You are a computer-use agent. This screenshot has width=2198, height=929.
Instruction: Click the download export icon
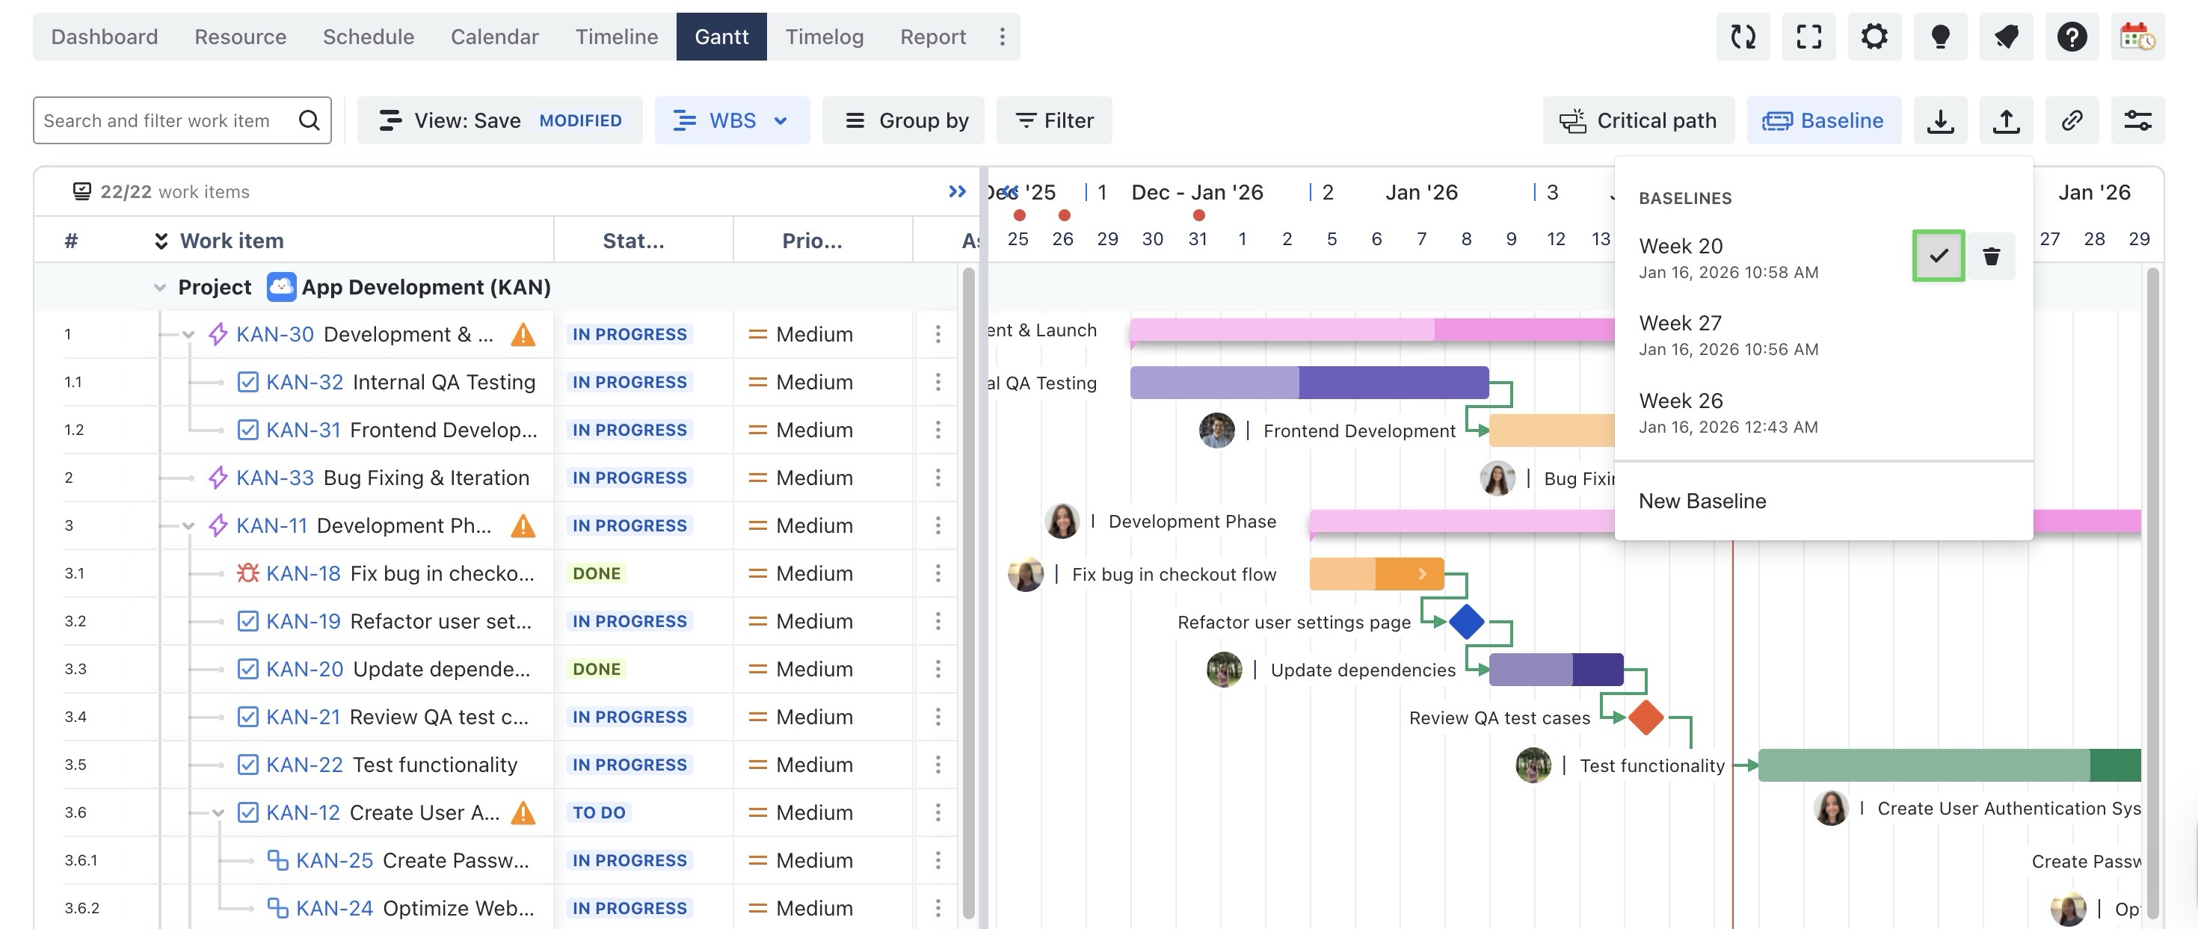pos(1940,120)
